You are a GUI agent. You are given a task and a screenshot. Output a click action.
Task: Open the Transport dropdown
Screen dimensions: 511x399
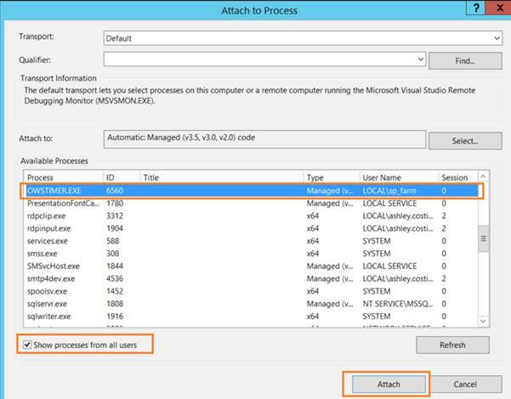point(497,38)
